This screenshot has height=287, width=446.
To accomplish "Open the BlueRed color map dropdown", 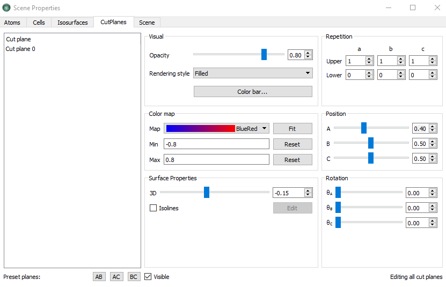I will click(x=216, y=129).
